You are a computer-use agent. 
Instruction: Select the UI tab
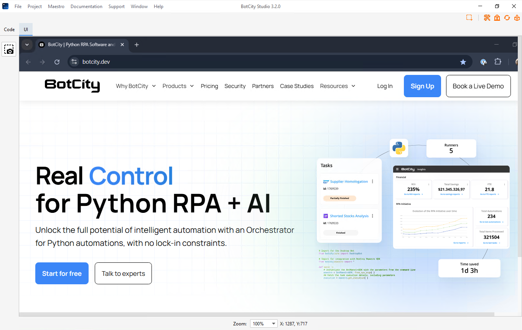pyautogui.click(x=26, y=30)
